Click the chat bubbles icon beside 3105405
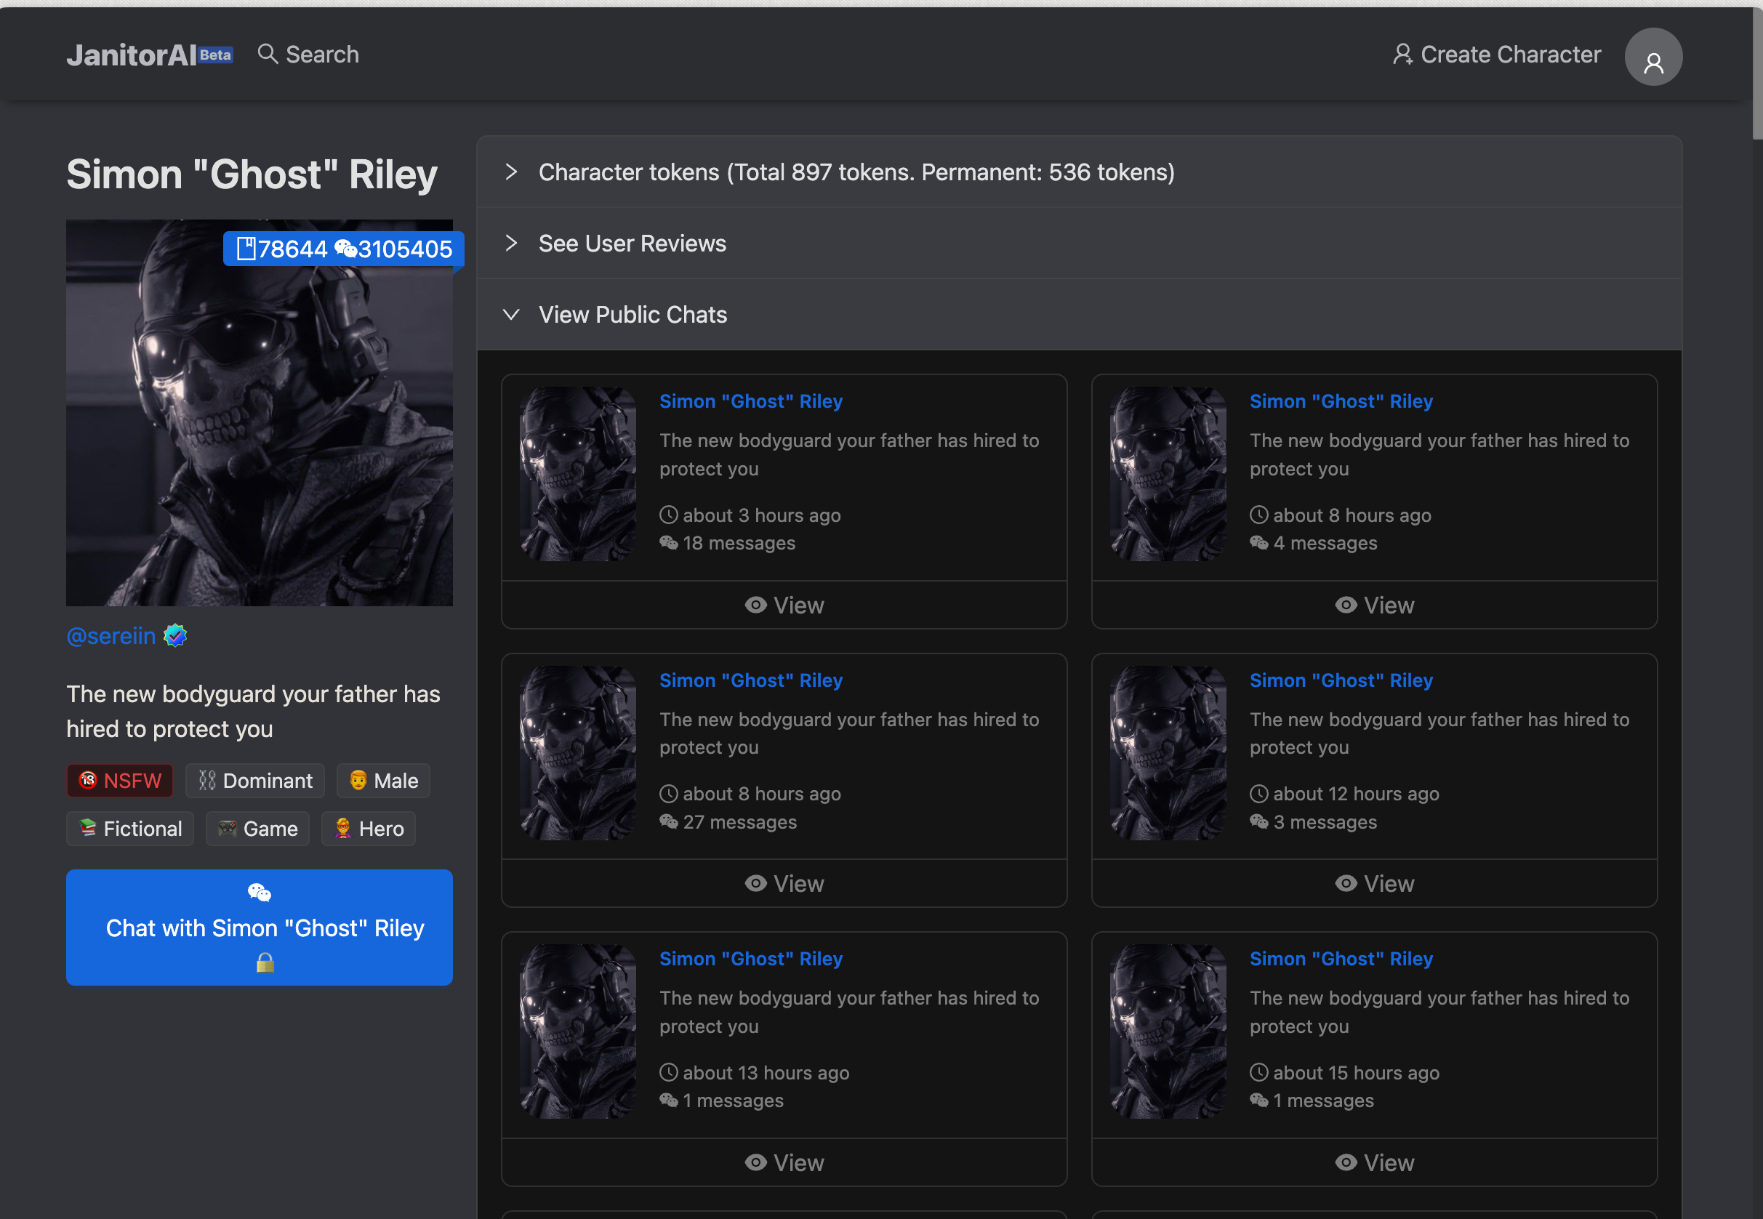1763x1219 pixels. point(345,249)
